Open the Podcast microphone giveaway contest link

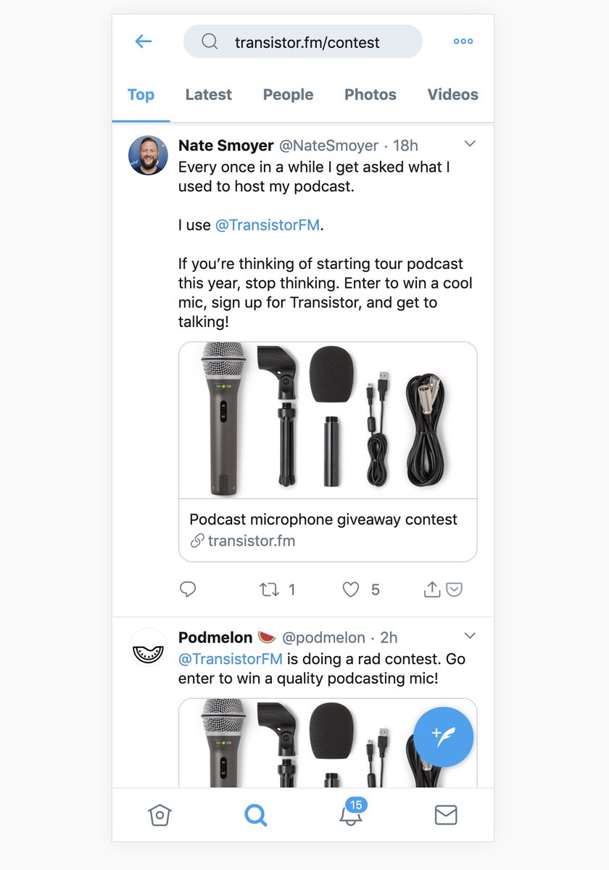(323, 519)
